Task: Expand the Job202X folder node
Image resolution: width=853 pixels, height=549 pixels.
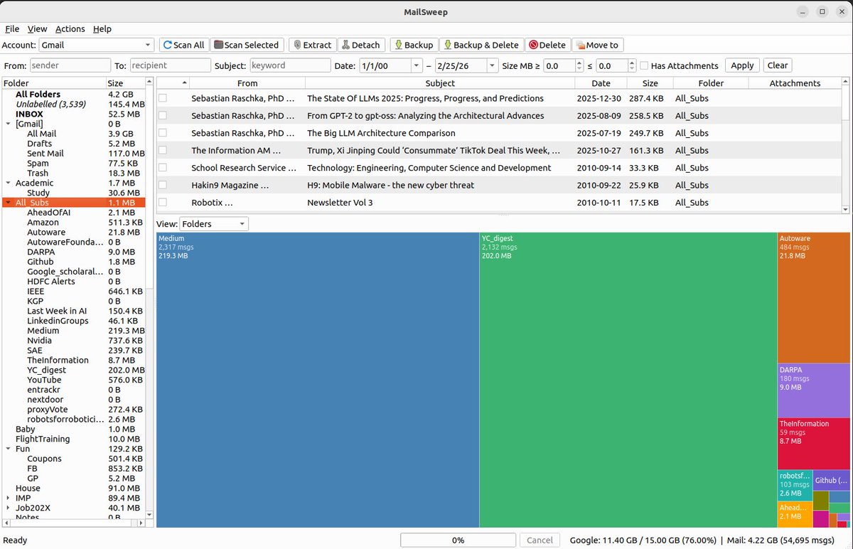Action: point(8,508)
